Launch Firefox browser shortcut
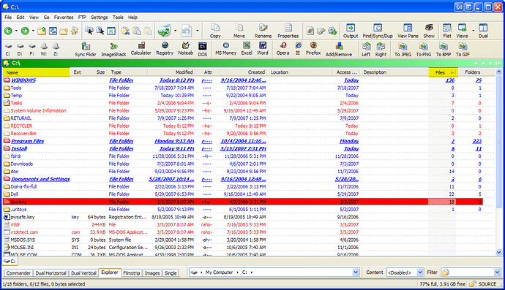The width and height of the screenshot is (505, 290). 313,49
